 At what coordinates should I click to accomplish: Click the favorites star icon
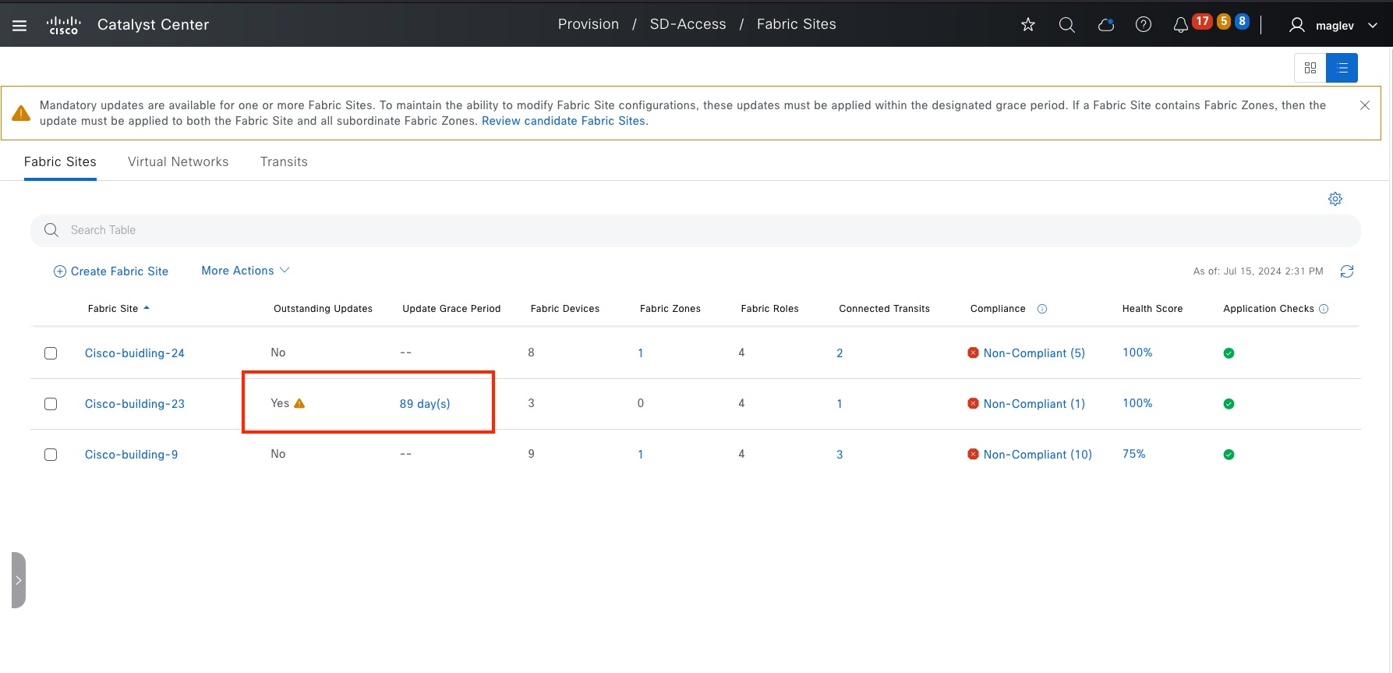[1028, 25]
